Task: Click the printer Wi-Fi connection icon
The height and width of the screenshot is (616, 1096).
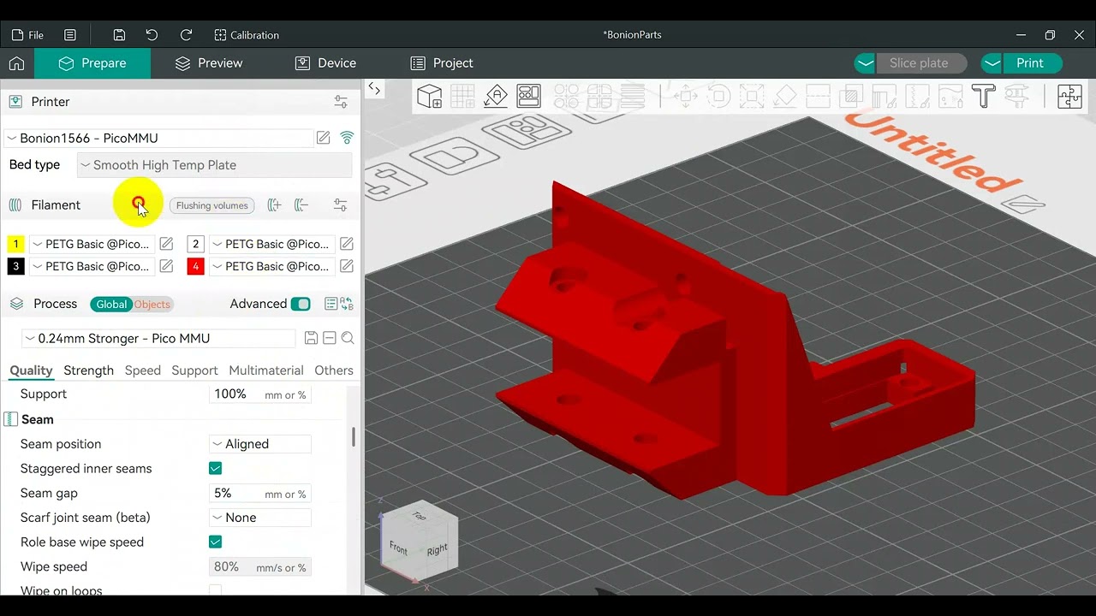Action: coord(347,138)
